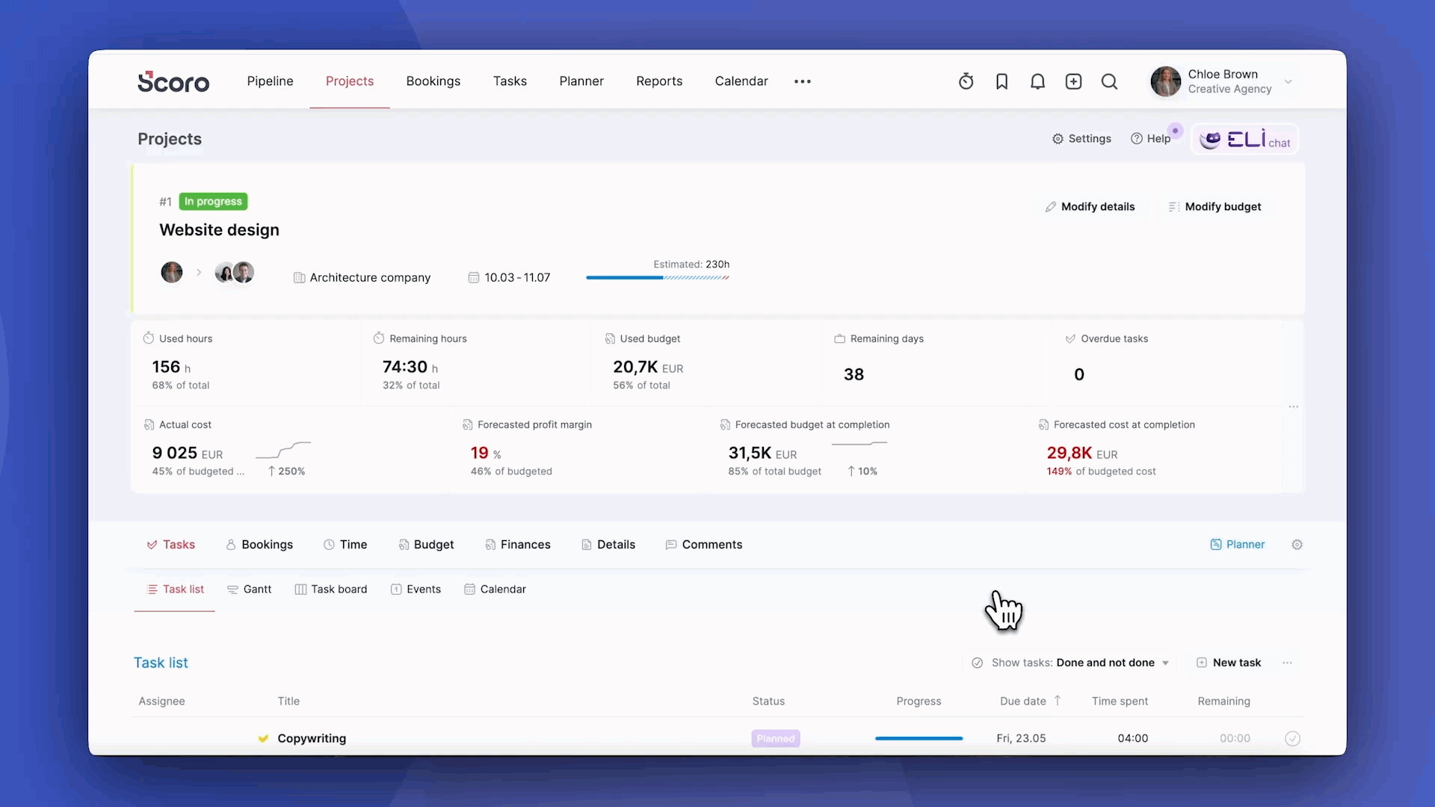Click the 29,8K EUR forecasted cost value
Viewport: 1435px width, 807px height.
[x=1082, y=453]
